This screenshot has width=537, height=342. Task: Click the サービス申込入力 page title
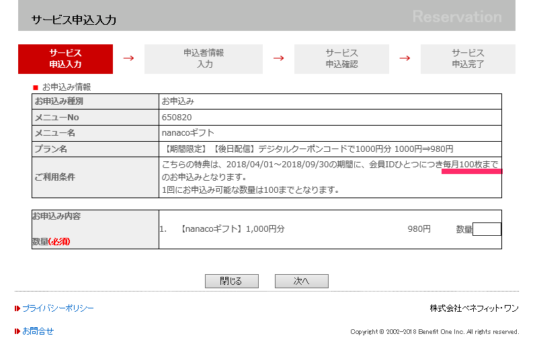74,20
